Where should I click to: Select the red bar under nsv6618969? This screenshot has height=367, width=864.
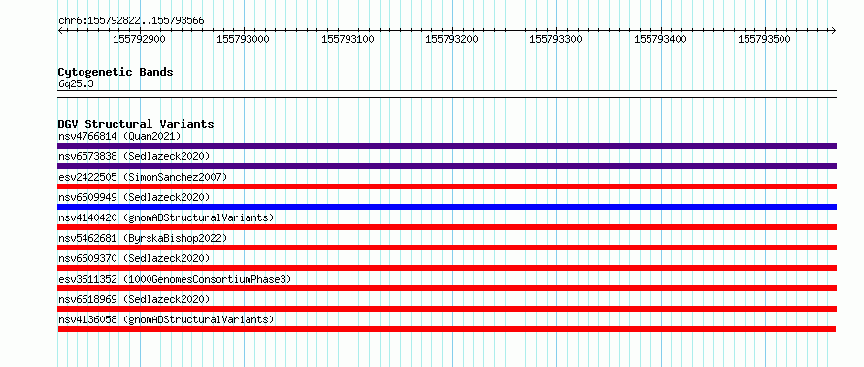pos(447,309)
